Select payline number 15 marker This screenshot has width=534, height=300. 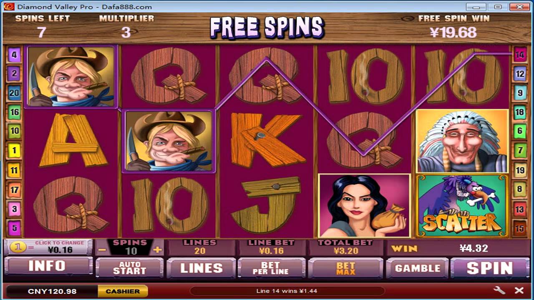click(520, 229)
